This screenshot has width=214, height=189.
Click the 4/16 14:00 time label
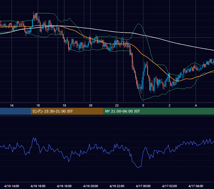click(x=12, y=186)
